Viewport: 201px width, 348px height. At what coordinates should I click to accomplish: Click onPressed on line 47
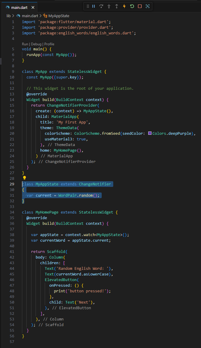(x=59, y=285)
